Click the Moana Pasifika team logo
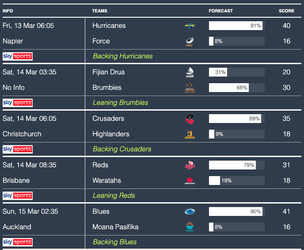Image resolution: width=304 pixels, height=250 pixels. (190, 227)
